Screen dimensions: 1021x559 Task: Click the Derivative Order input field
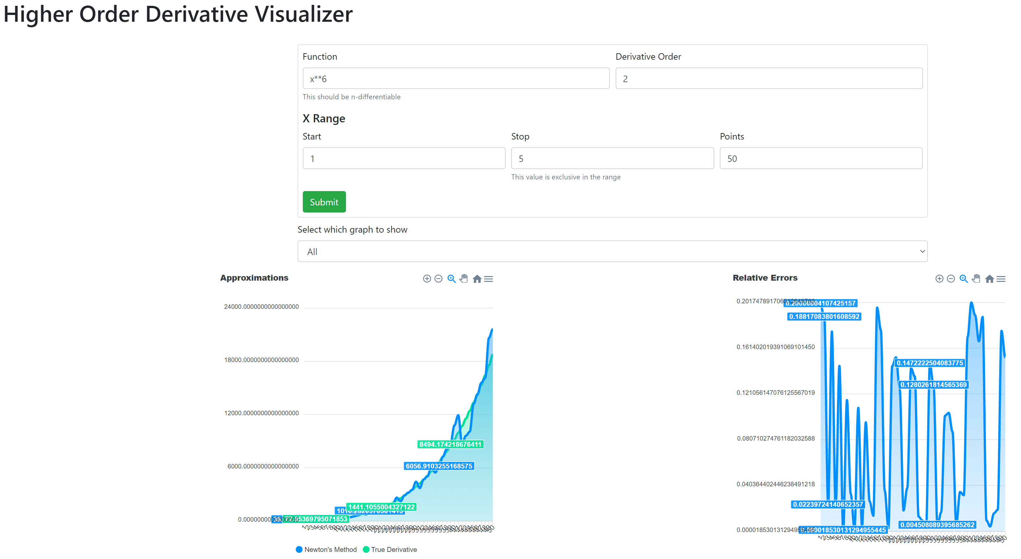click(769, 79)
